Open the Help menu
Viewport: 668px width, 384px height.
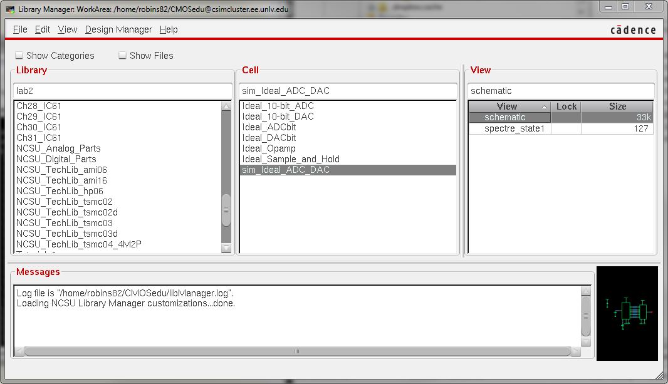(x=168, y=29)
